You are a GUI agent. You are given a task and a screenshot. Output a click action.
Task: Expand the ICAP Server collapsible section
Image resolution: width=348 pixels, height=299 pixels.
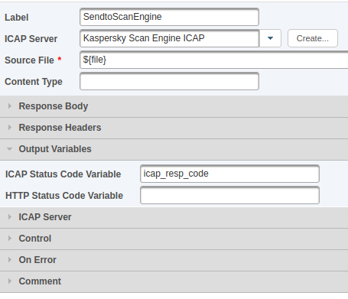point(174,217)
